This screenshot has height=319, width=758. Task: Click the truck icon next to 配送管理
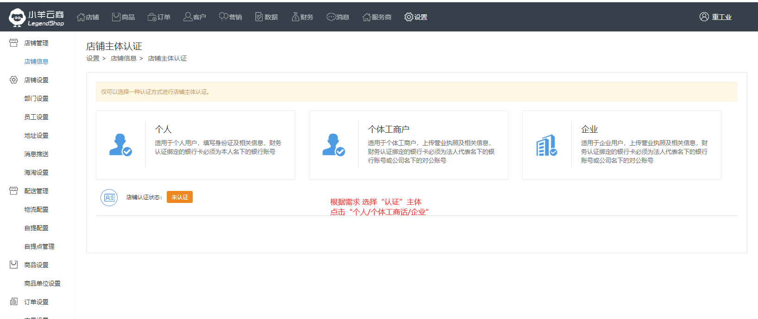point(14,191)
